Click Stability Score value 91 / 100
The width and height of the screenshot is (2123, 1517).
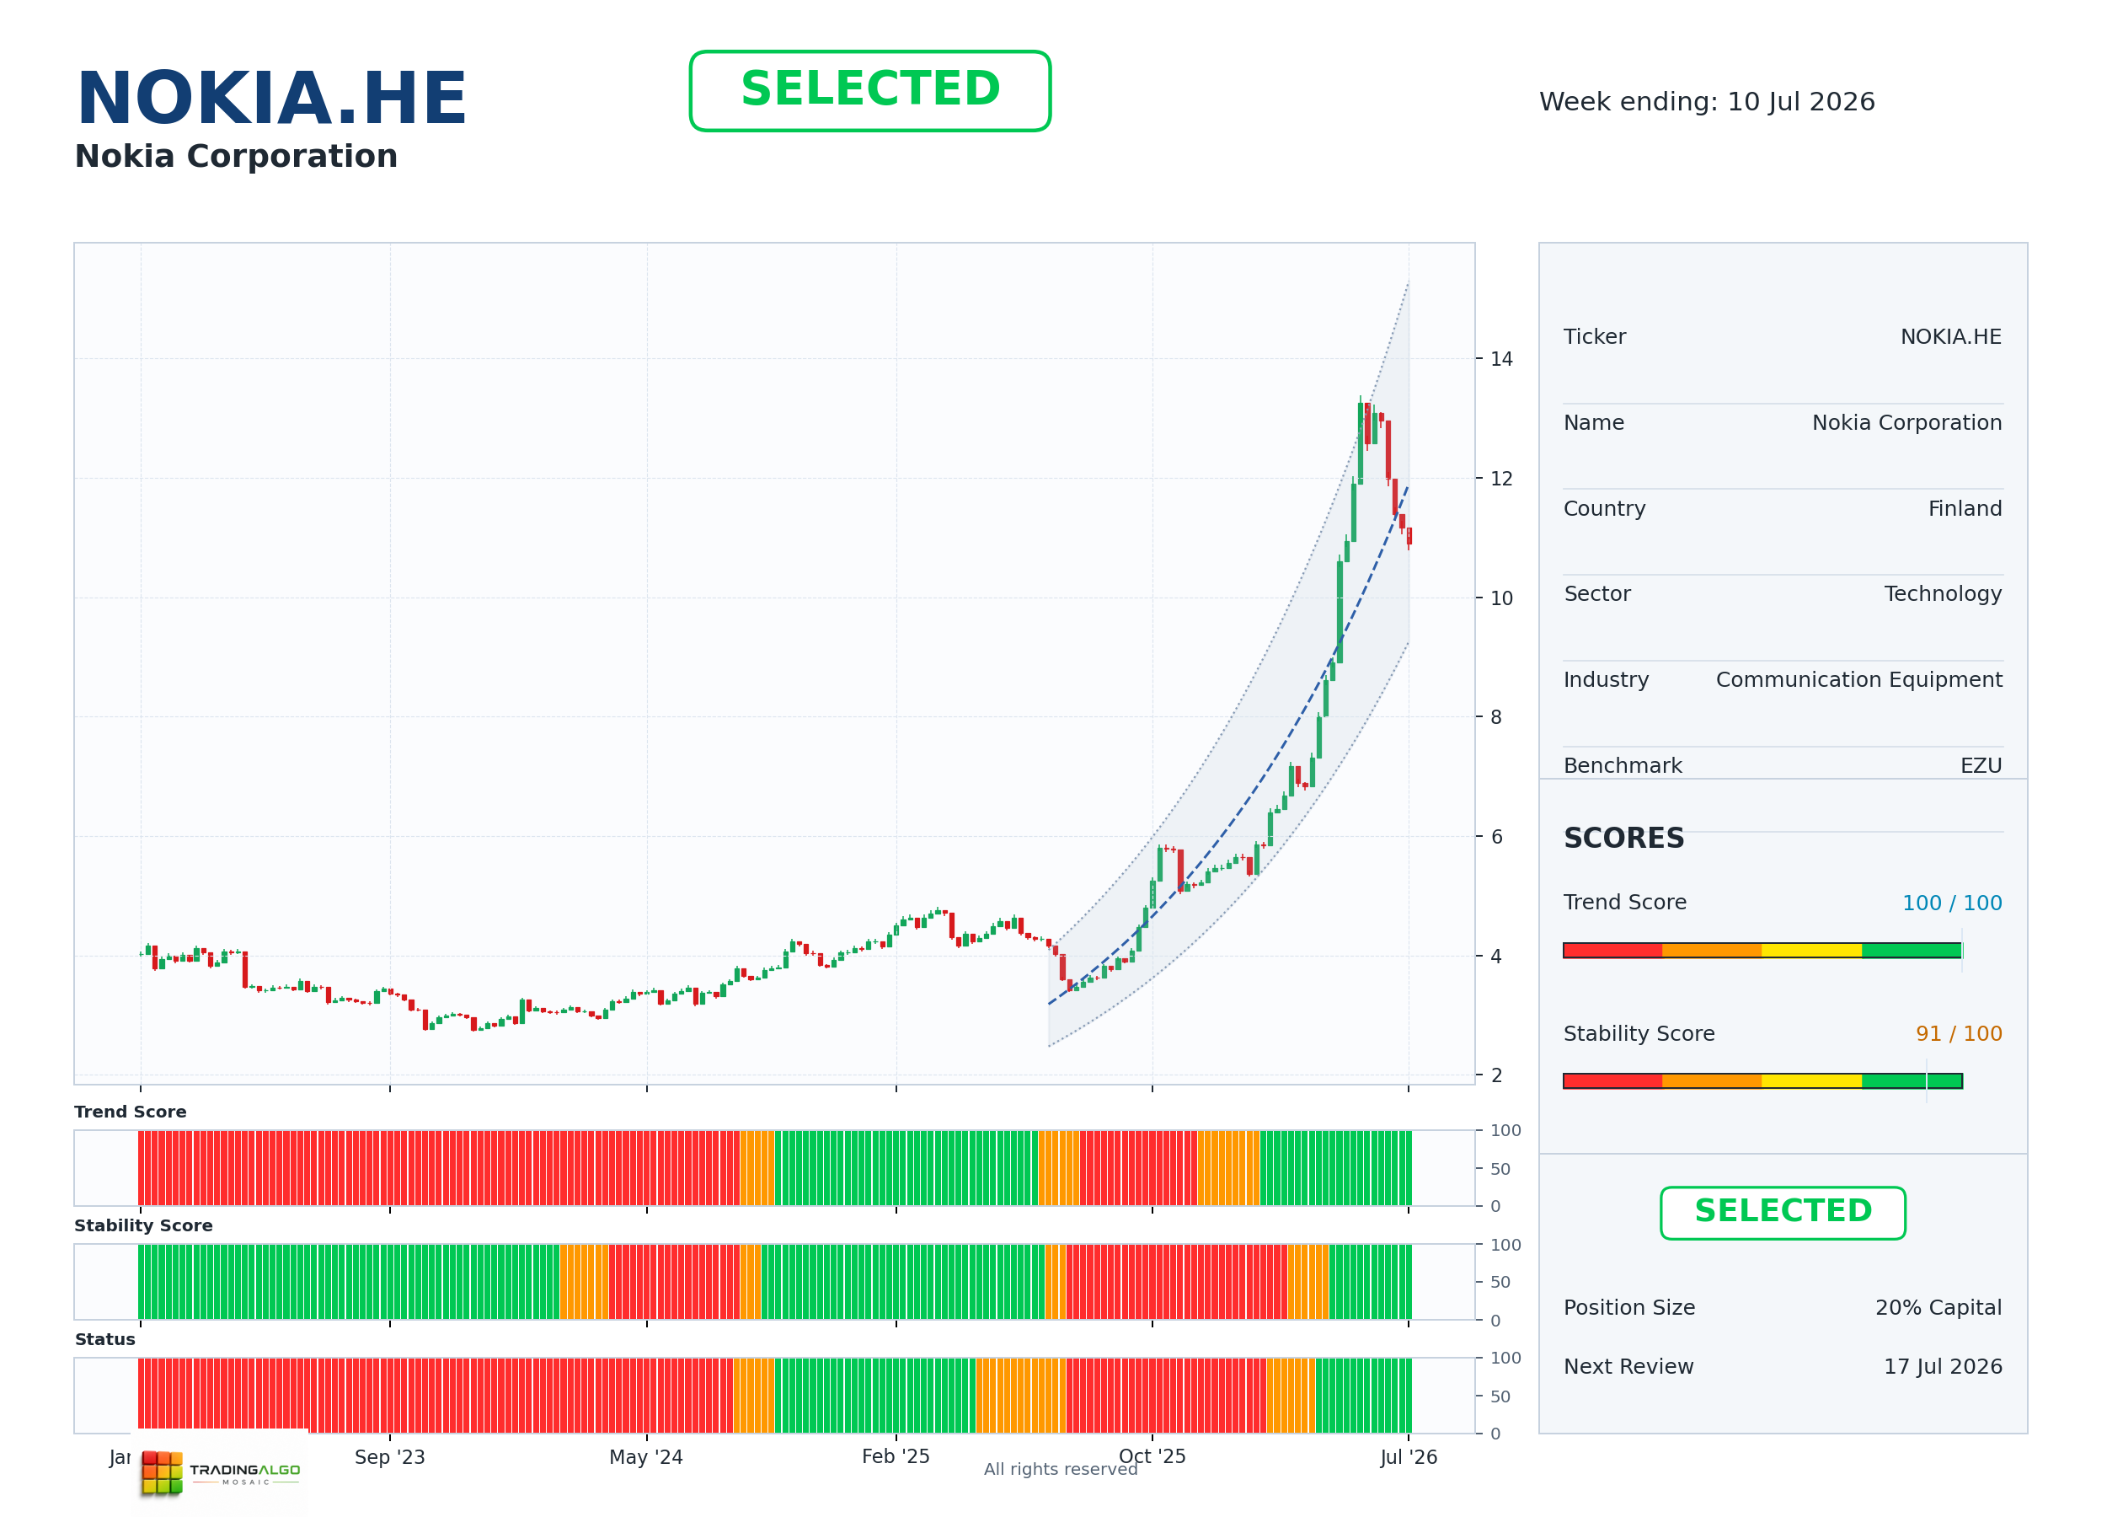tap(1959, 1034)
